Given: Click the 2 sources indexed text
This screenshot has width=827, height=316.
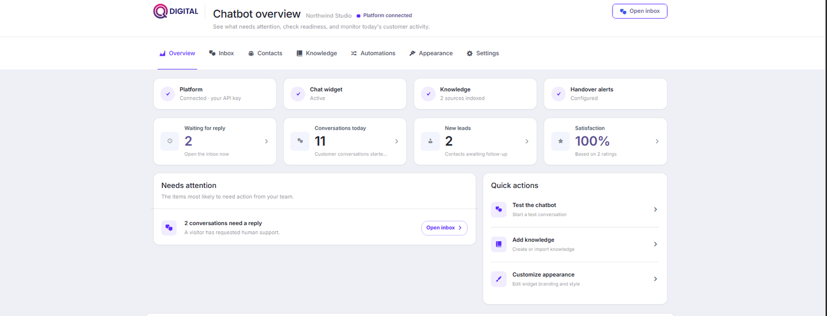Looking at the screenshot, I should click(463, 98).
